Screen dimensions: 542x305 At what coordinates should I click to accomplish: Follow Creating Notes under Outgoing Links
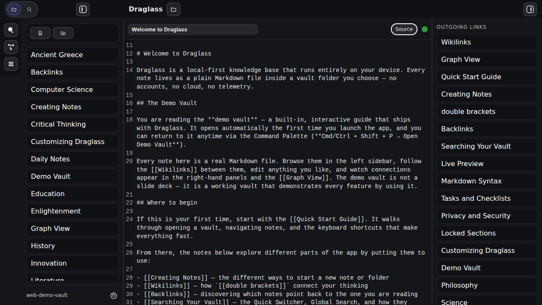[x=487, y=94]
